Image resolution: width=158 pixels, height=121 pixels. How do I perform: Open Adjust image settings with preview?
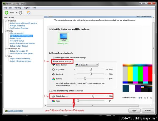pos(23,23)
